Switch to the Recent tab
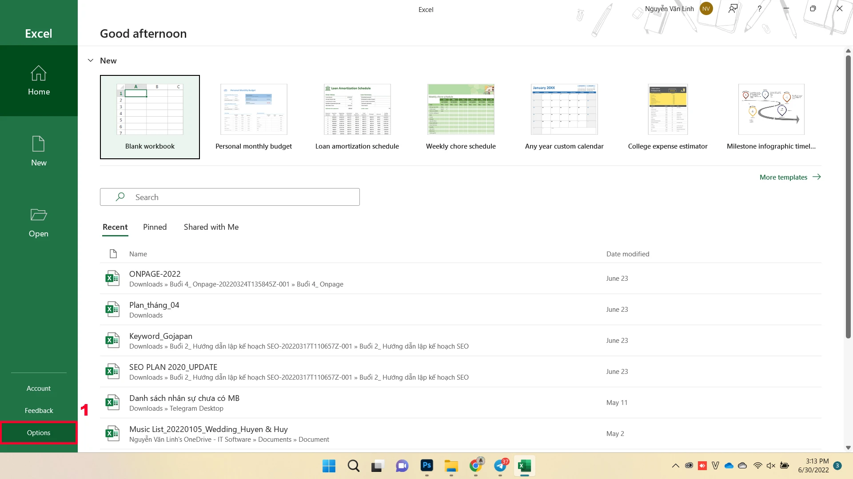Image resolution: width=853 pixels, height=479 pixels. tap(115, 227)
